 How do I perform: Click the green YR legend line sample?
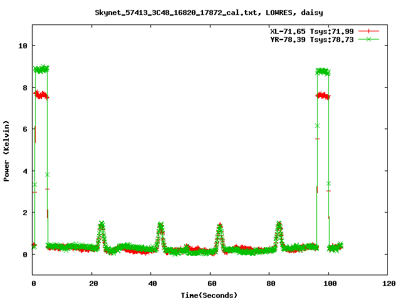pyautogui.click(x=368, y=39)
